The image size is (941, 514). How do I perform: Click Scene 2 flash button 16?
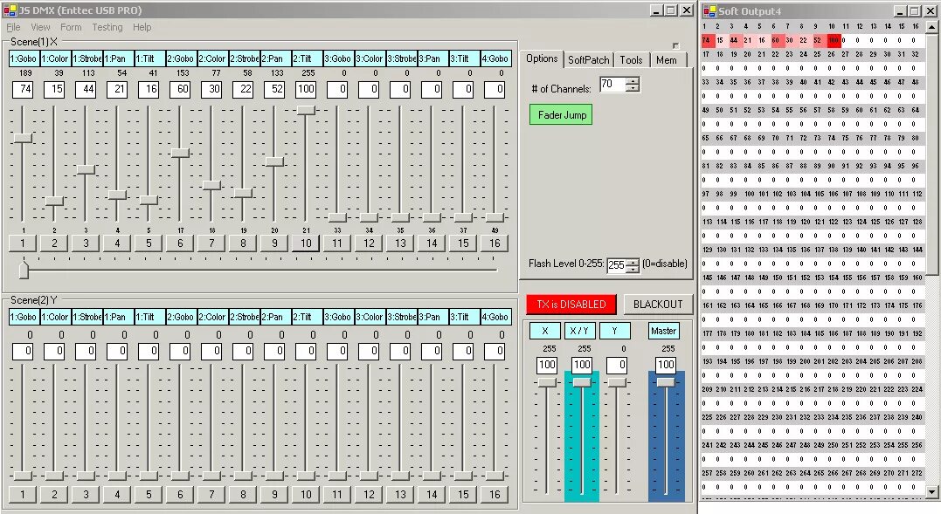[x=495, y=494]
